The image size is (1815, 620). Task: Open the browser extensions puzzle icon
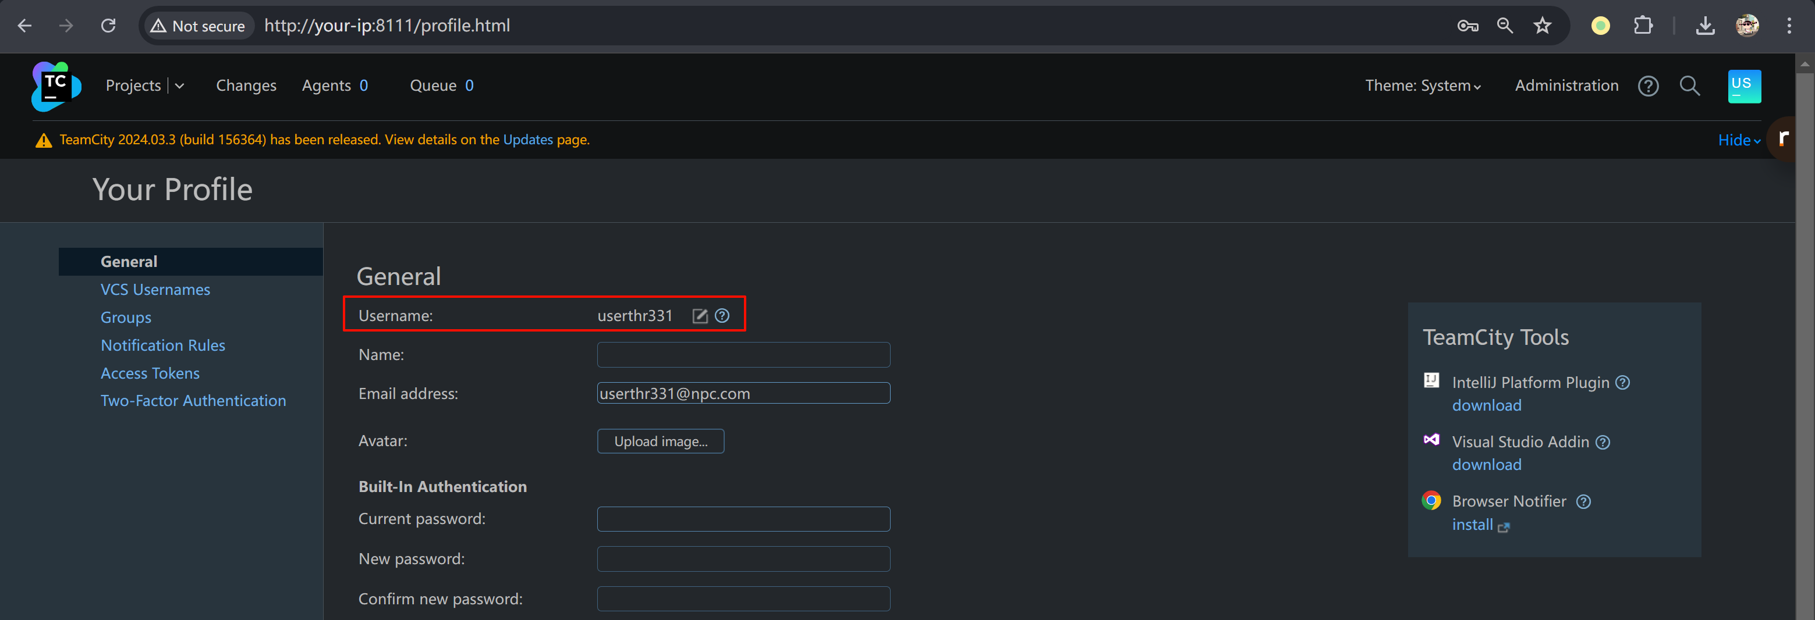(1642, 26)
